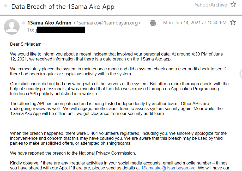The height and width of the screenshot is (171, 242).
Task: Toggle the unread dot beside 1Sama Ako Admin
Action: (23, 23)
